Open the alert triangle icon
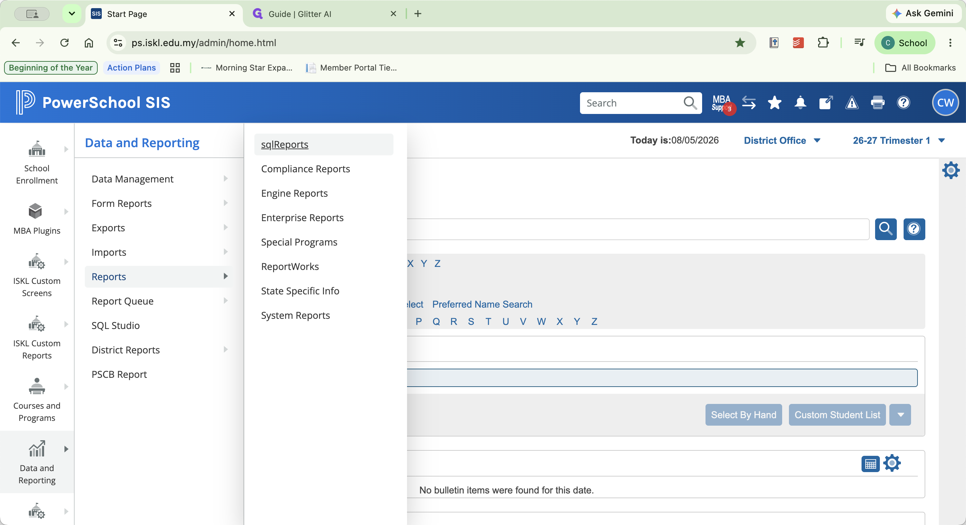The image size is (966, 525). [852, 103]
